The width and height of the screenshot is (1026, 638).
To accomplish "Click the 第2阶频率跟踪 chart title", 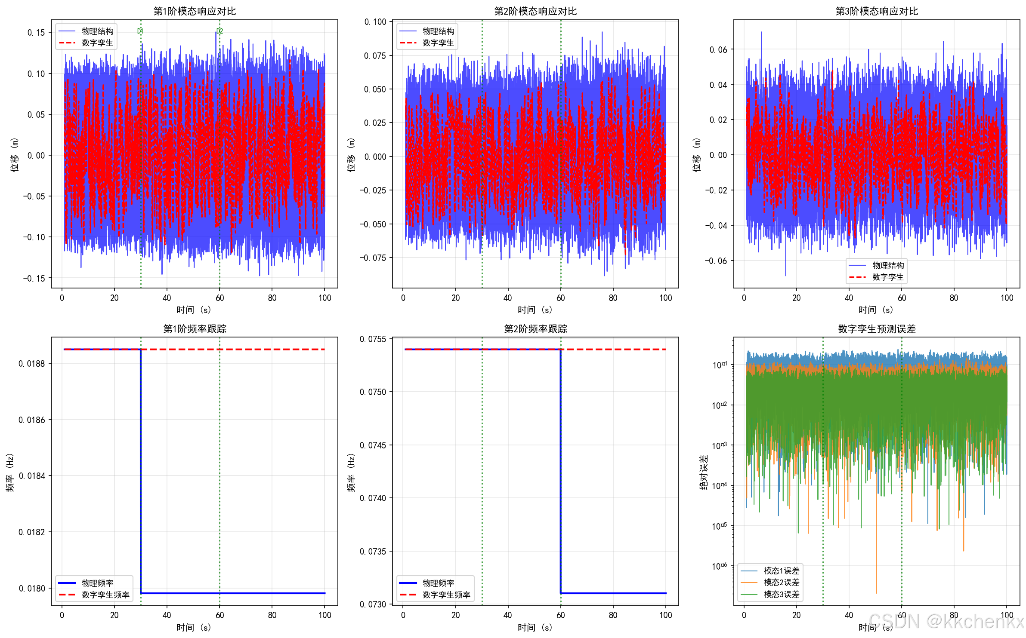I will (535, 329).
